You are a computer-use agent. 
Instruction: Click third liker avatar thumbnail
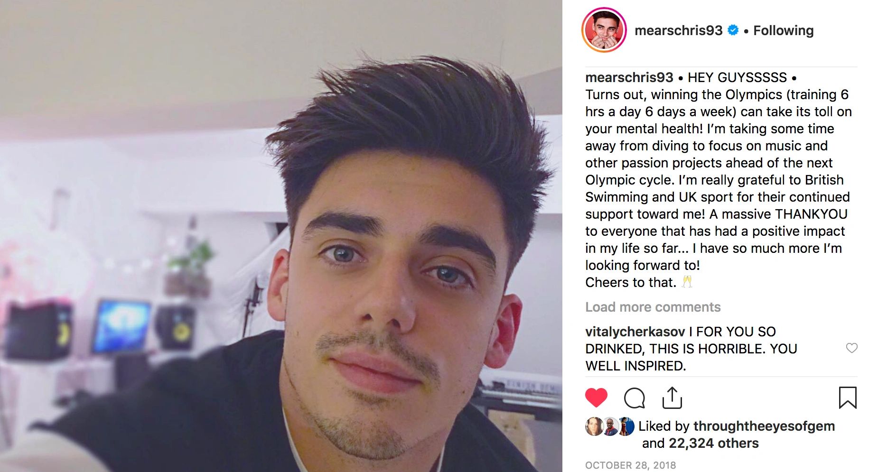[626, 426]
